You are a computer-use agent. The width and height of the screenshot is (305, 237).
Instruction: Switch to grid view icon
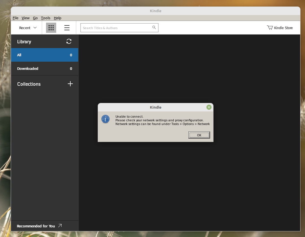pyautogui.click(x=51, y=28)
